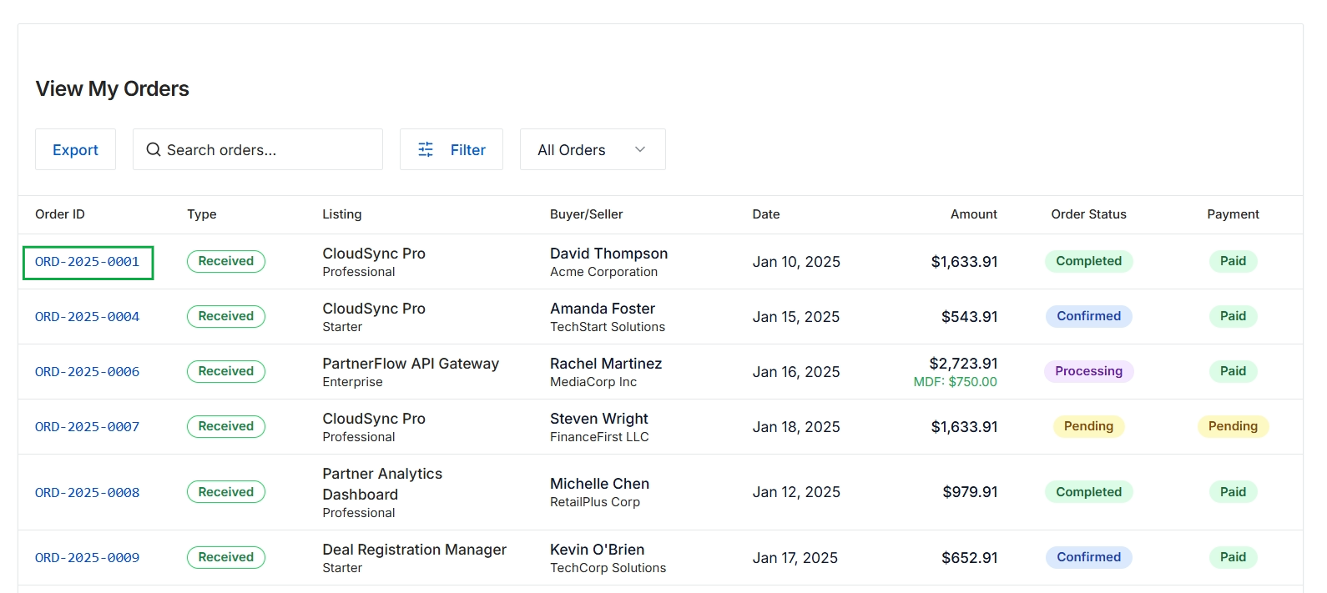Click Paid badge for ORD-2025-0001
This screenshot has width=1327, height=593.
(1233, 261)
